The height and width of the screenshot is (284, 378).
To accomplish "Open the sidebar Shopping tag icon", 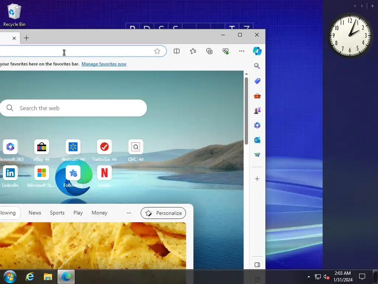I will (257, 81).
